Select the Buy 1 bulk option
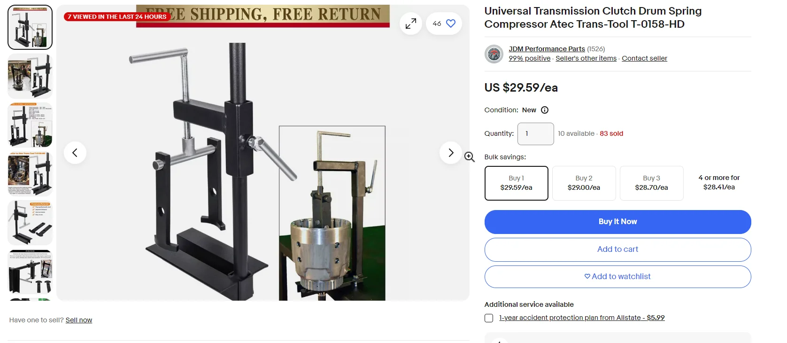The image size is (787, 343). [x=517, y=183]
